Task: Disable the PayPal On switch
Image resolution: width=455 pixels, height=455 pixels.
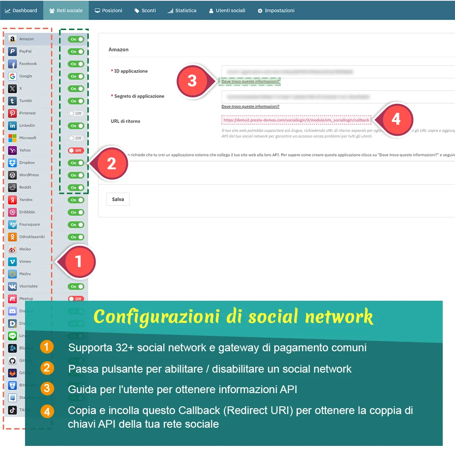Action: pos(76,52)
